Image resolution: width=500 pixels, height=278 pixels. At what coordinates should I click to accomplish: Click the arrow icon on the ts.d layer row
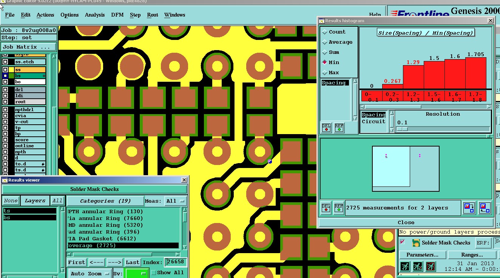(43, 170)
